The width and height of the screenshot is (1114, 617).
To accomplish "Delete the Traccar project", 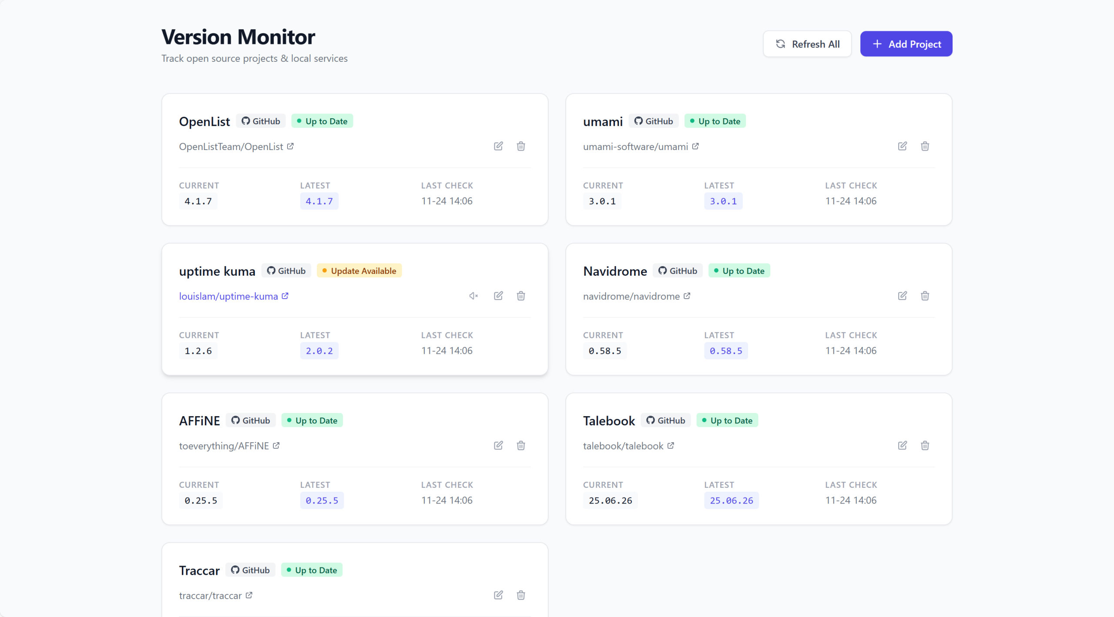I will tap(521, 595).
